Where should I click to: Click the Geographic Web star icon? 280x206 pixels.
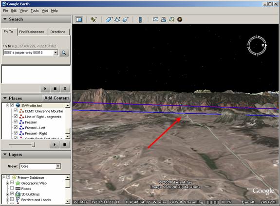coord(18,183)
